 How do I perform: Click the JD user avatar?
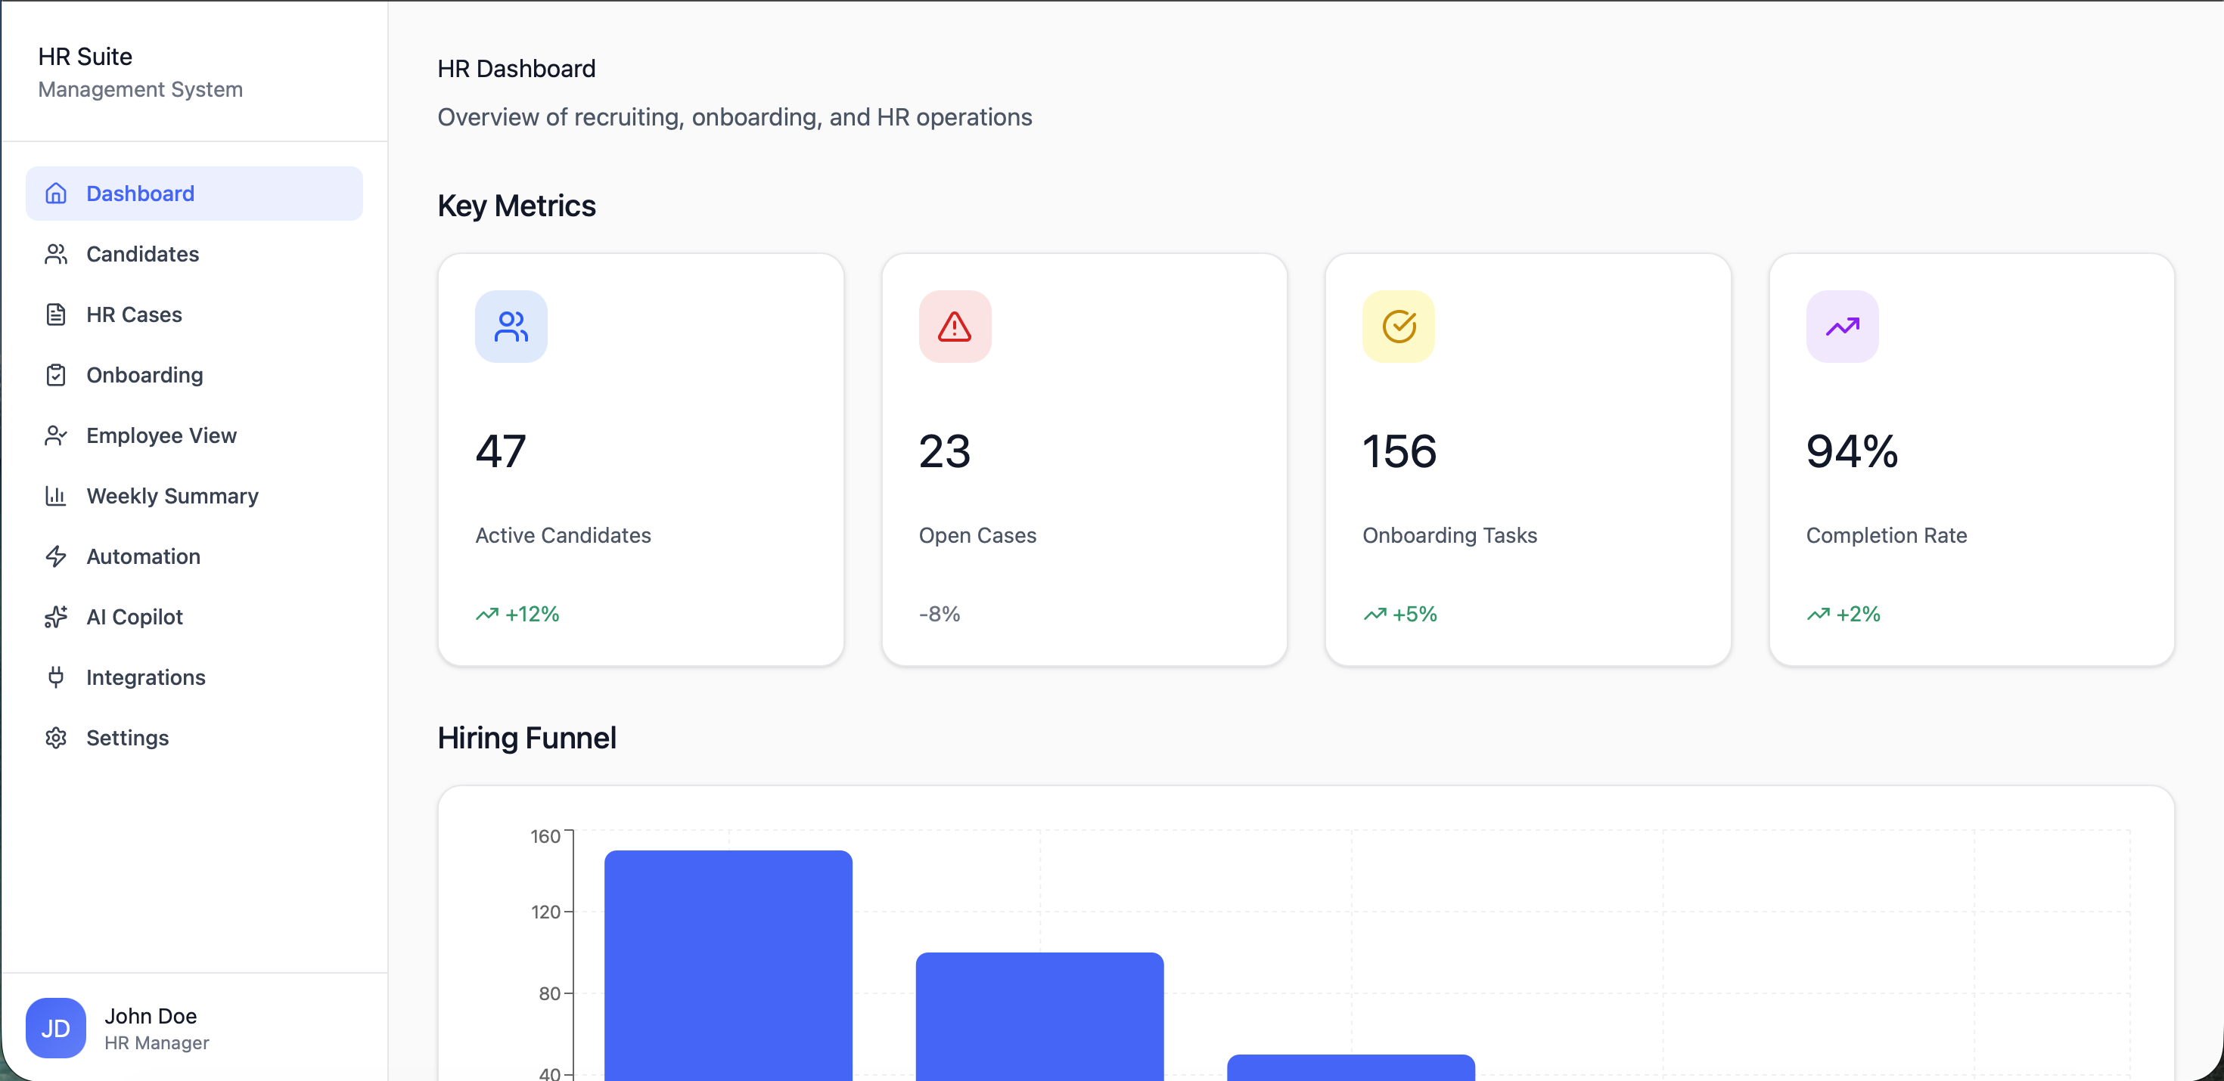point(56,1027)
